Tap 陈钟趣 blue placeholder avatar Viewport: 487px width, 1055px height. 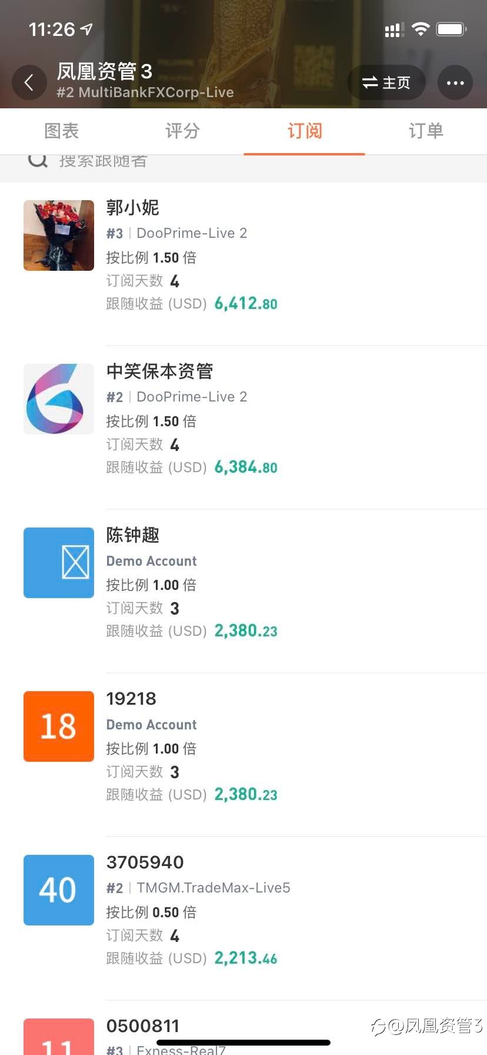pyautogui.click(x=59, y=563)
